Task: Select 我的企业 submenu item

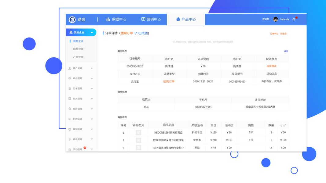Action: 78,41
